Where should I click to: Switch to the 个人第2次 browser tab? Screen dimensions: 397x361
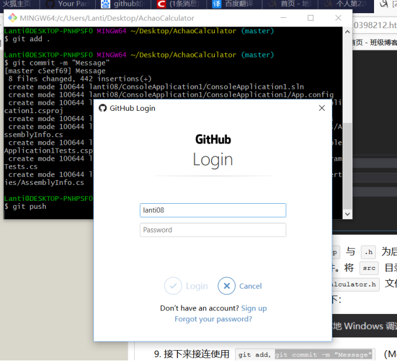345,5
